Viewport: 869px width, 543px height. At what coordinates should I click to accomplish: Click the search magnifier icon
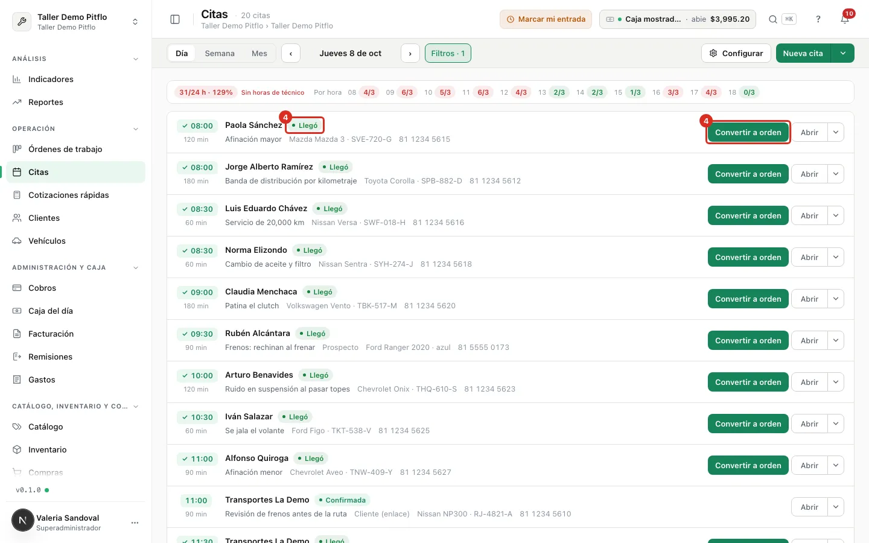point(773,19)
